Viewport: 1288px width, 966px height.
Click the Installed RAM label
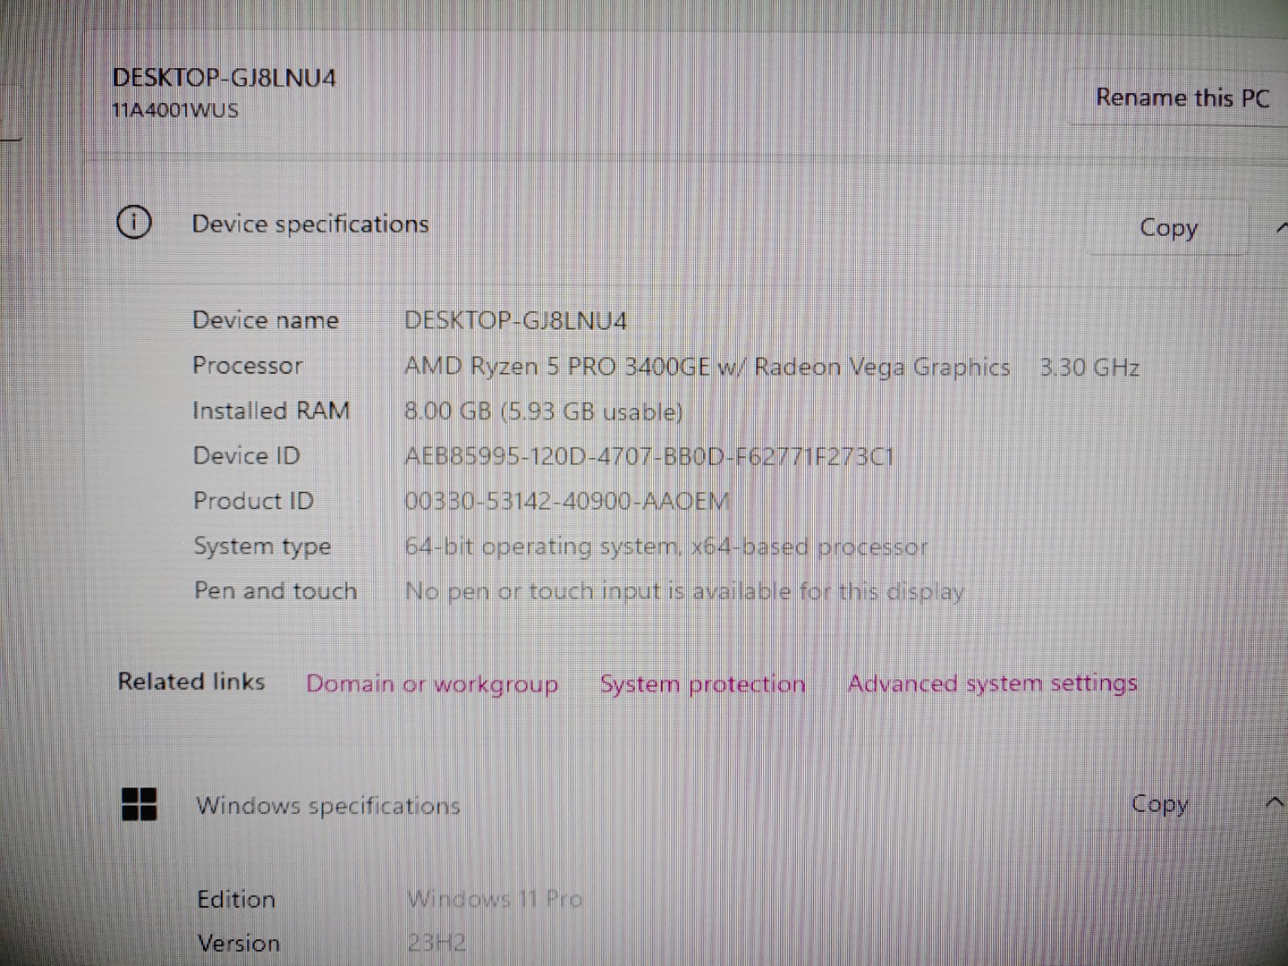pyautogui.click(x=271, y=411)
